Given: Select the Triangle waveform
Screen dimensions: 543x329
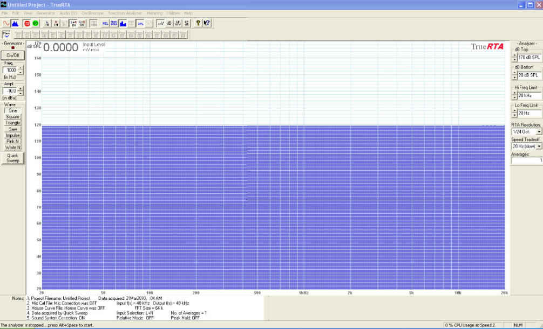Looking at the screenshot, I should (13, 123).
